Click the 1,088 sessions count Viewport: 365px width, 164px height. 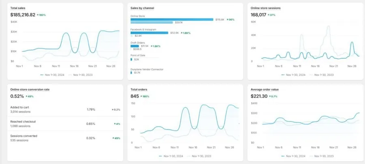tap(21, 126)
